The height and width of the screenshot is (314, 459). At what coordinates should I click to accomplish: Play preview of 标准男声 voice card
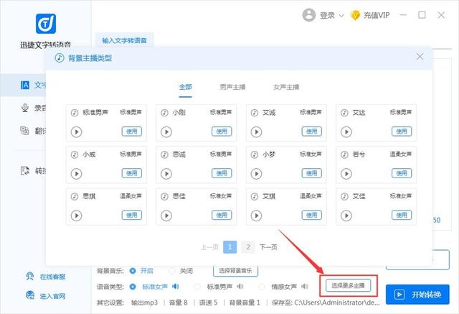tap(77, 132)
